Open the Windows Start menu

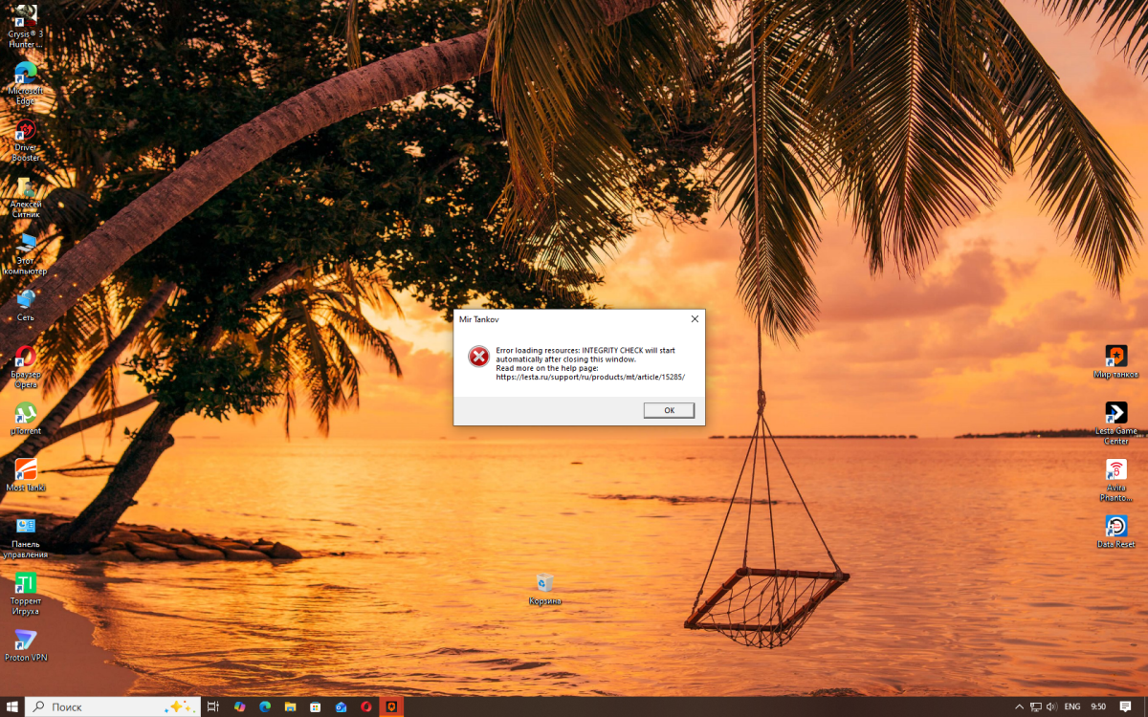coord(12,706)
